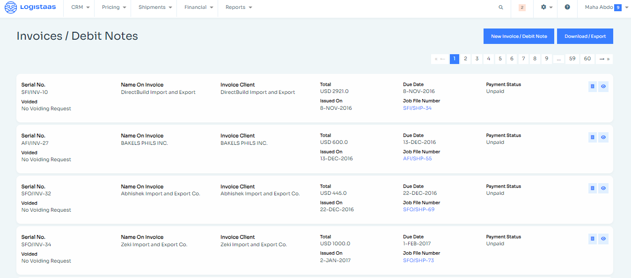Click the eye view icon for SFO/INV-34
The width and height of the screenshot is (631, 278).
pyautogui.click(x=603, y=239)
